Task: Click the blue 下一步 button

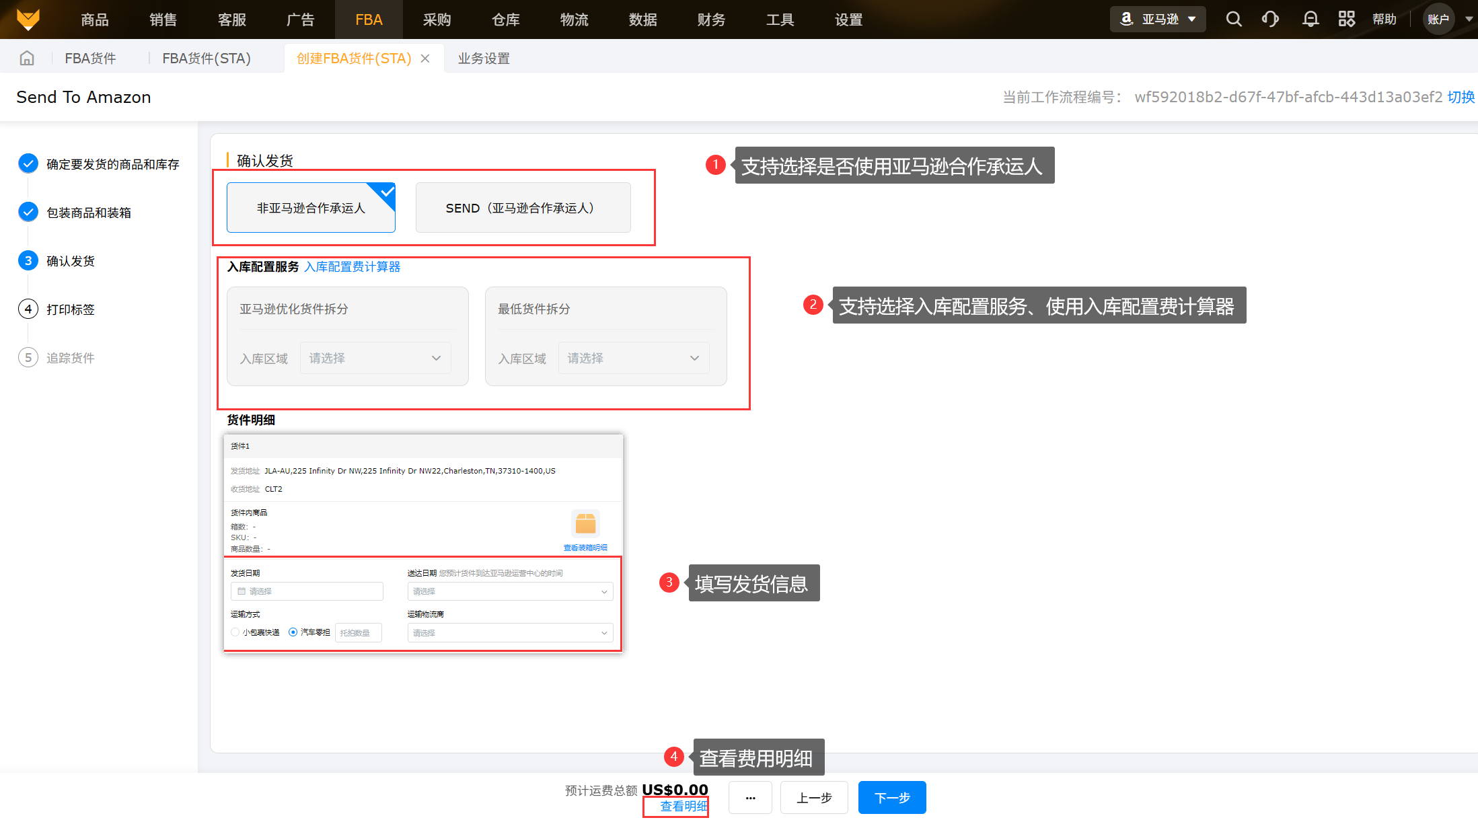Action: [891, 798]
